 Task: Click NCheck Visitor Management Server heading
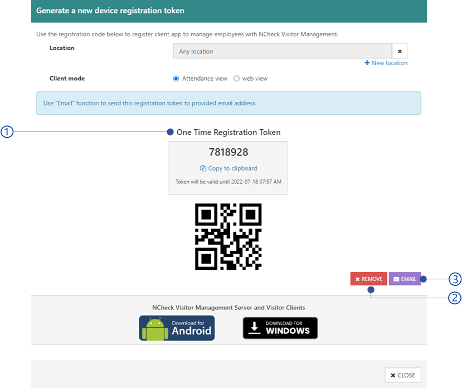click(x=228, y=308)
